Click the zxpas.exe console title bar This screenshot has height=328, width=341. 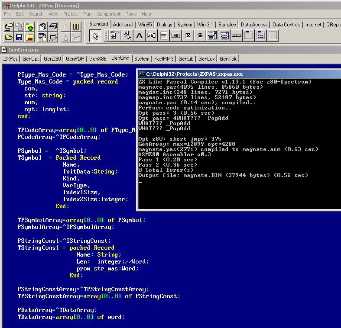coord(239,74)
